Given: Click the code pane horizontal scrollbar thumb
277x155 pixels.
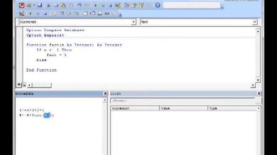Looking at the screenshot, I should [x=42, y=85].
